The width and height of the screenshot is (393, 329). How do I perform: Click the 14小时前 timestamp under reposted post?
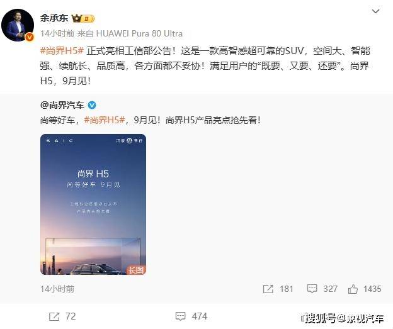pos(57,289)
